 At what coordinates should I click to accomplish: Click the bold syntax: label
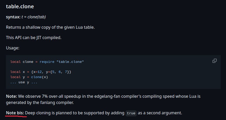coord(13,17)
